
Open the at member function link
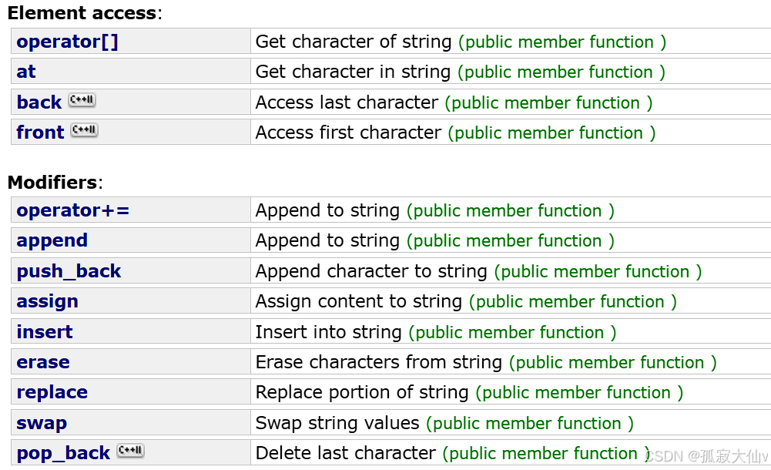[26, 72]
